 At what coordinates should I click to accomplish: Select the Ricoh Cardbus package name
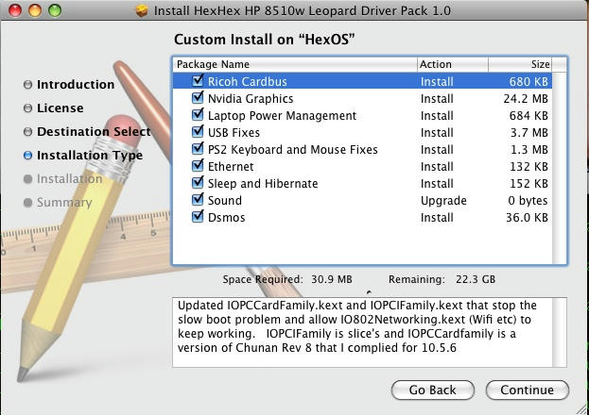[247, 81]
